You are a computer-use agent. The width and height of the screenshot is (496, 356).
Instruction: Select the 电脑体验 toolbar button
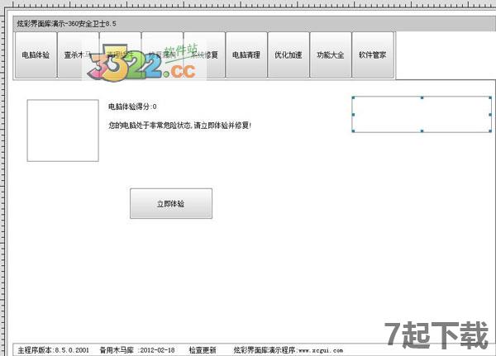point(36,55)
